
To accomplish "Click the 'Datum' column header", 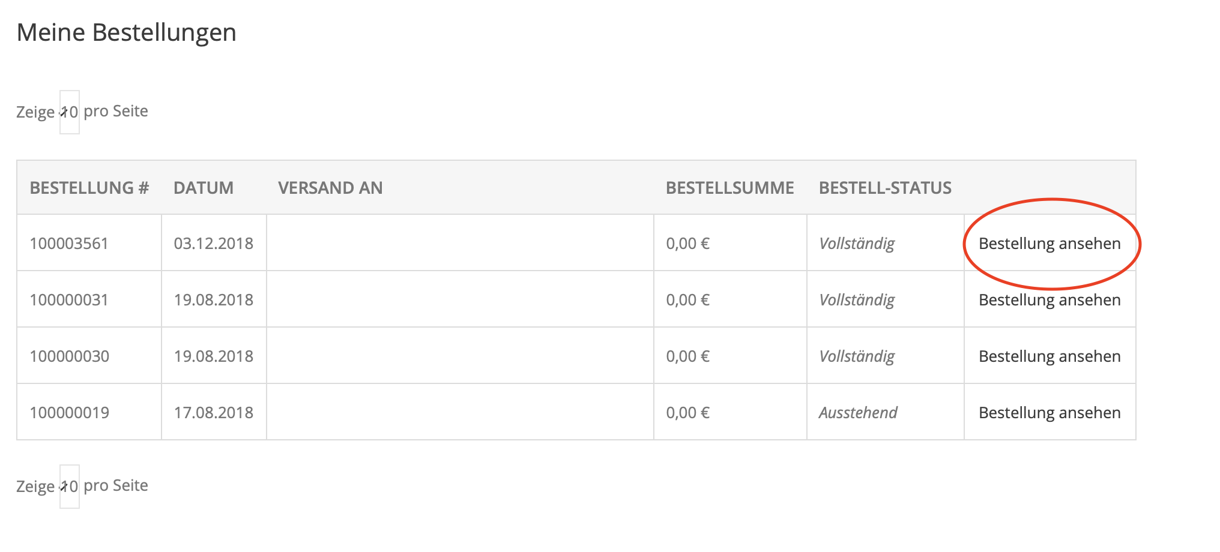I will [x=204, y=188].
